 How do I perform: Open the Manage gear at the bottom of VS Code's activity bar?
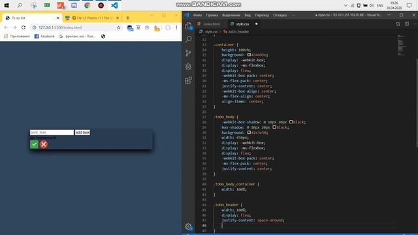189,227
